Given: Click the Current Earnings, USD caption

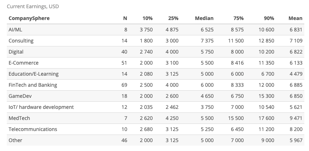Looking at the screenshot, I should pos(33,6).
